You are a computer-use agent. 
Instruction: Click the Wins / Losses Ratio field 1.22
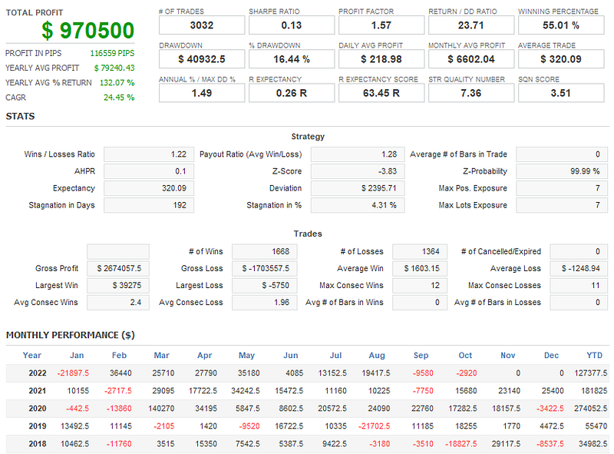click(x=149, y=154)
